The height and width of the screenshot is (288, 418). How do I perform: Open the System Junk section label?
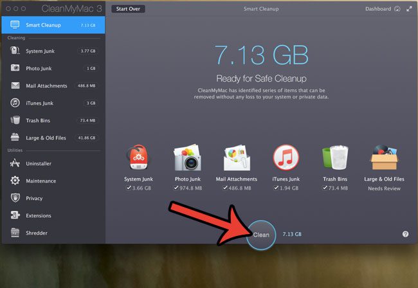pos(41,51)
